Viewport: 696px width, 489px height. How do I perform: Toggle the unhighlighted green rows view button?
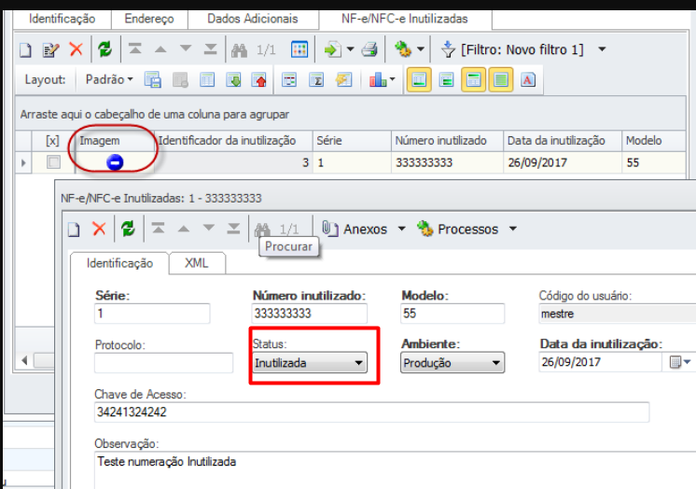[447, 80]
